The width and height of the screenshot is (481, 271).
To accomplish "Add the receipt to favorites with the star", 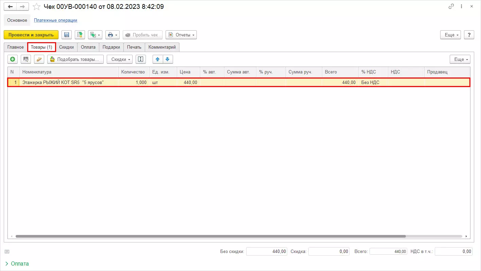I will [x=36, y=6].
